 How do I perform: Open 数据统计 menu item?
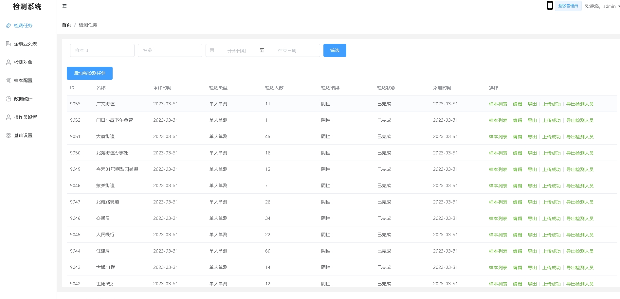point(28,99)
